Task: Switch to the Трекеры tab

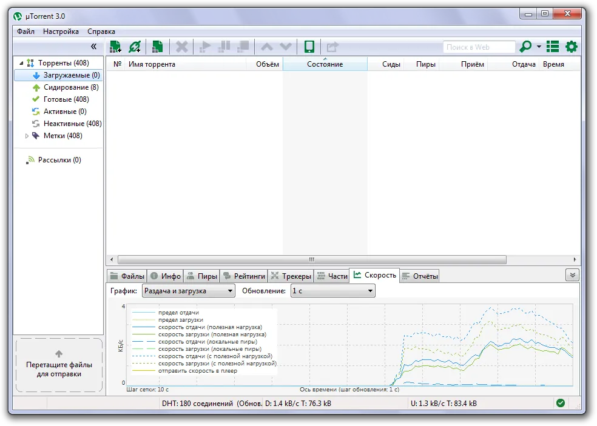Action: click(290, 276)
